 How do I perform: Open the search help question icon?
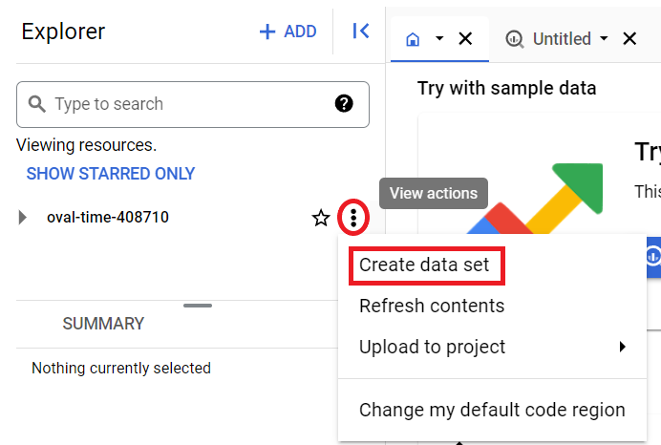[x=344, y=103]
